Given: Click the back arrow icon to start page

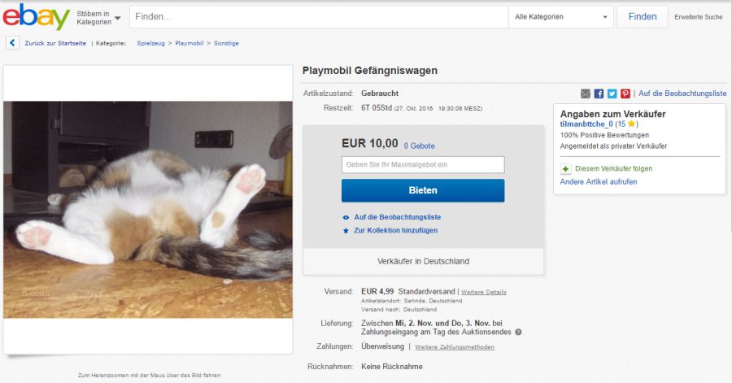Looking at the screenshot, I should click(13, 43).
